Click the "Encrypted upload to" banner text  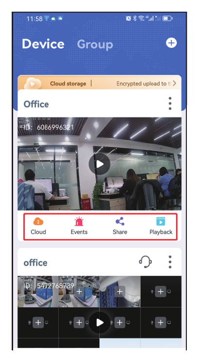coord(142,84)
